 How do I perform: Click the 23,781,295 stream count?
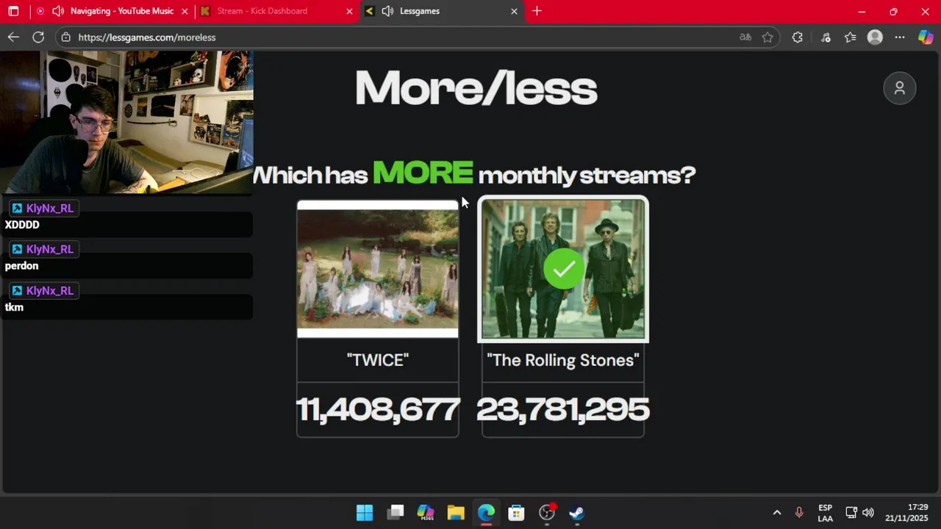click(x=563, y=409)
